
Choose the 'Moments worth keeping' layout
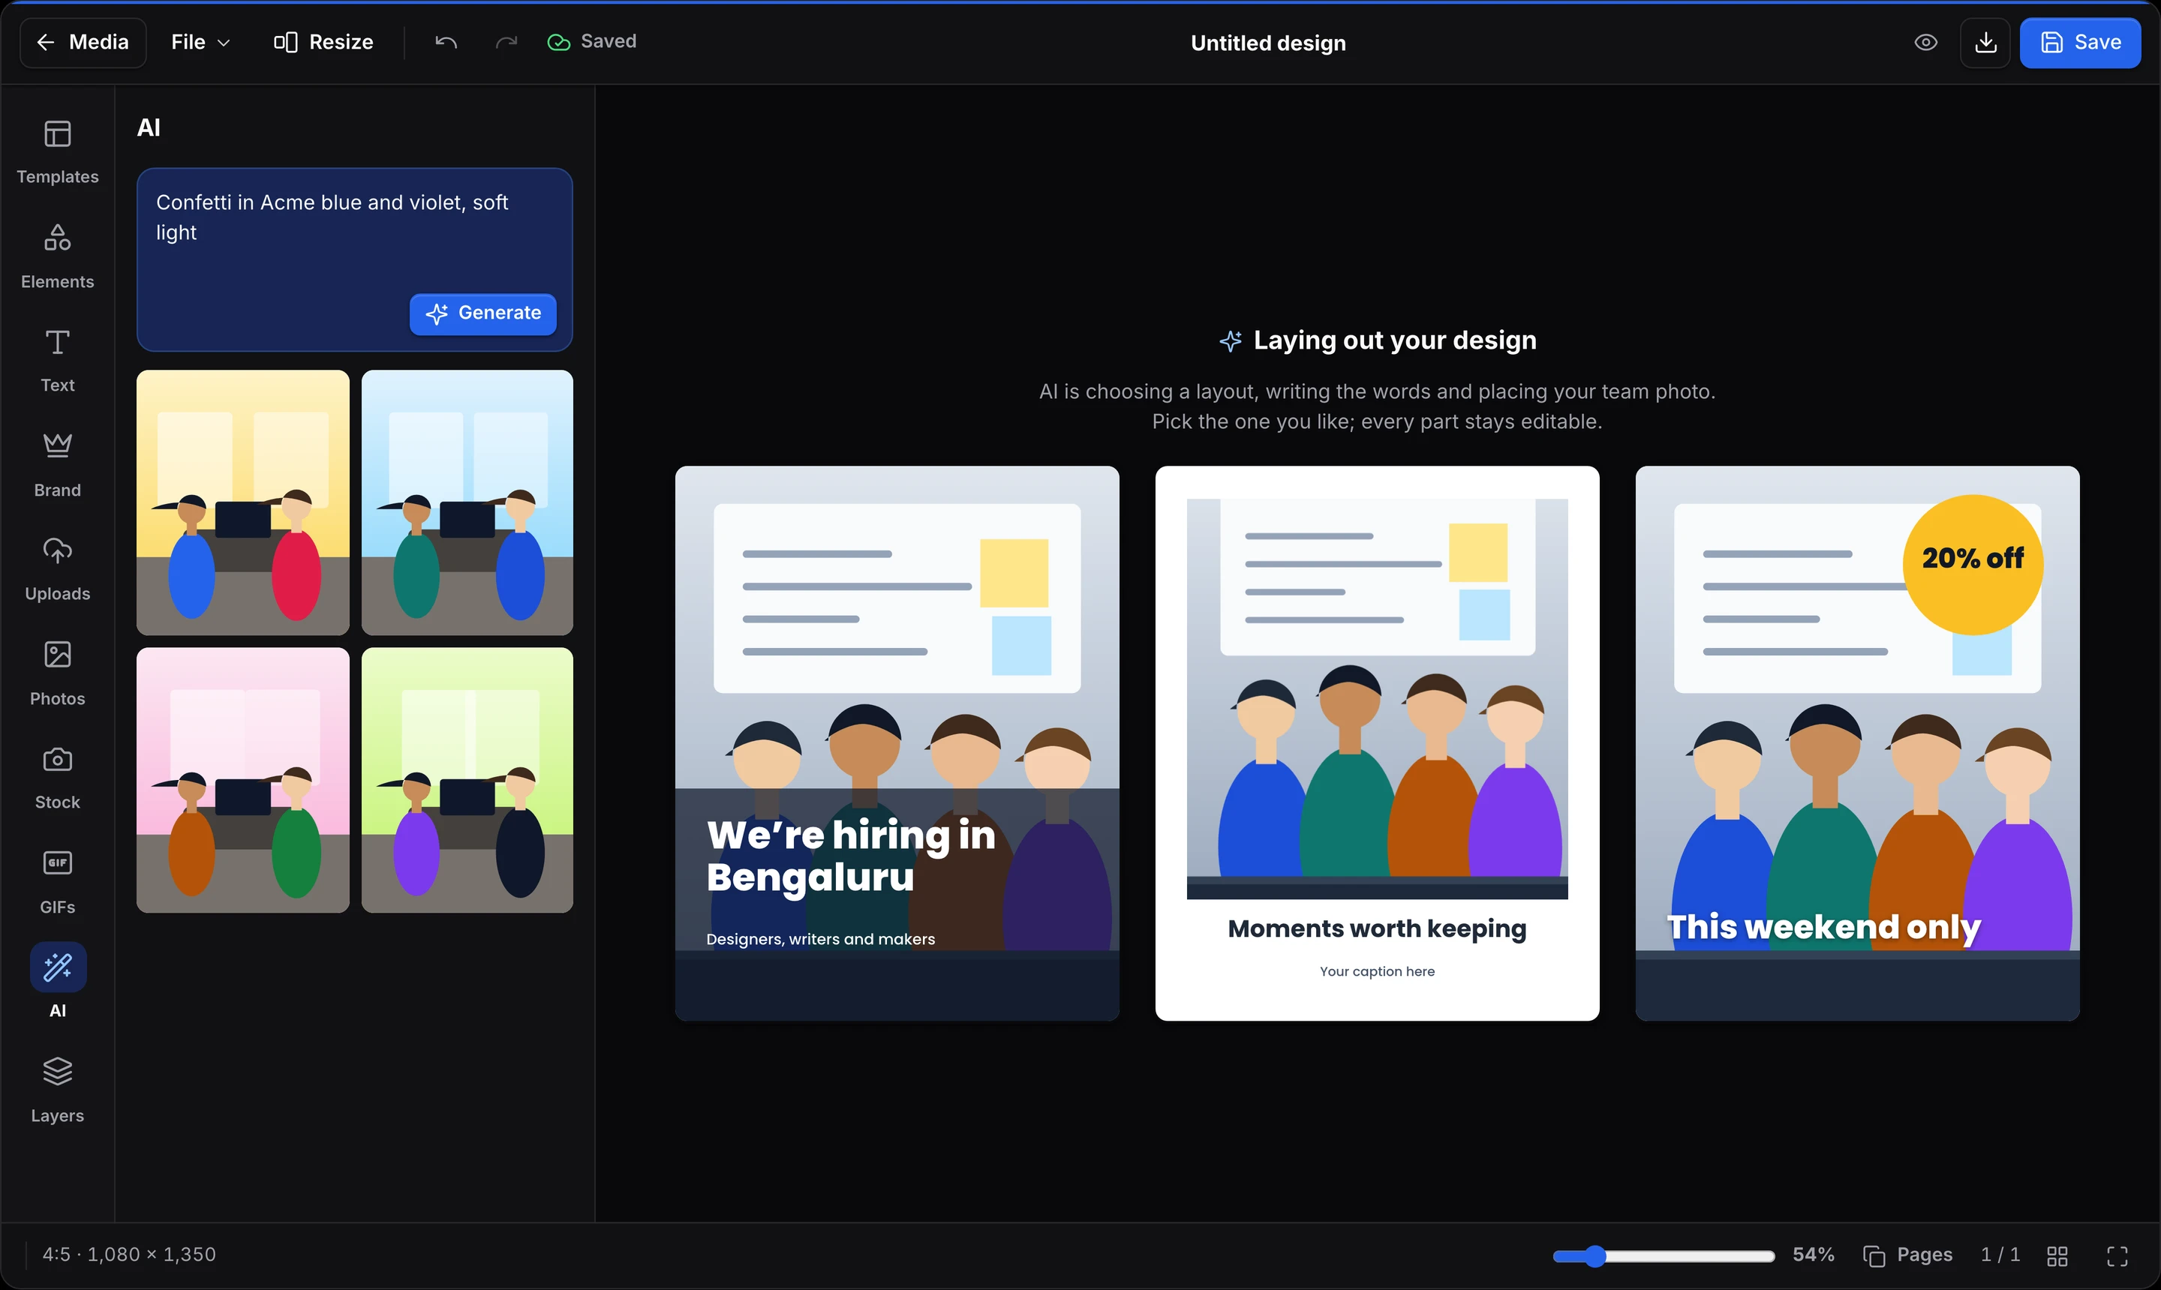tap(1378, 743)
